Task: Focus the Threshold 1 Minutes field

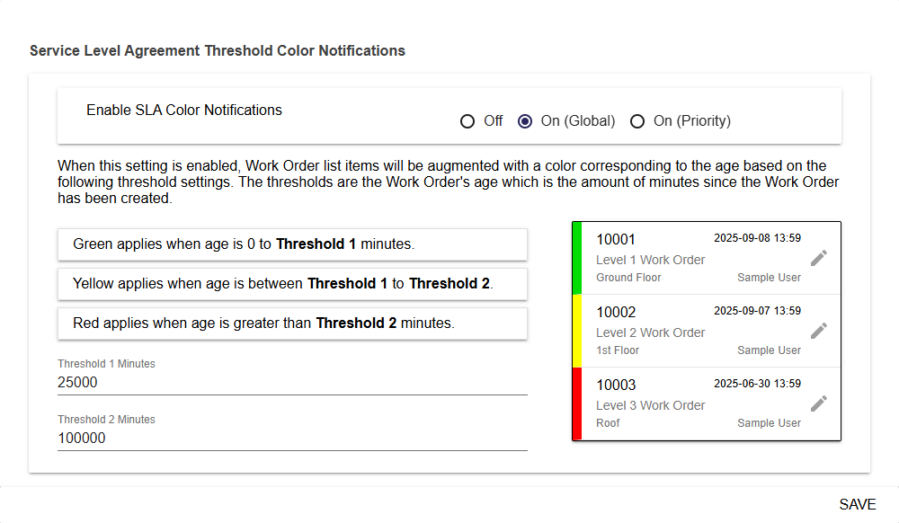Action: [x=292, y=383]
